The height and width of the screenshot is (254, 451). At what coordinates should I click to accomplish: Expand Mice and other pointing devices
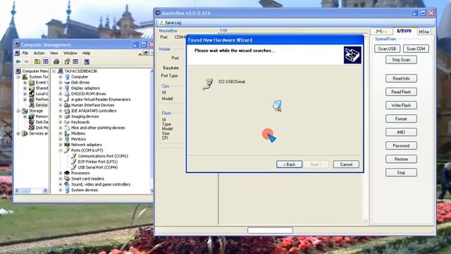point(61,128)
